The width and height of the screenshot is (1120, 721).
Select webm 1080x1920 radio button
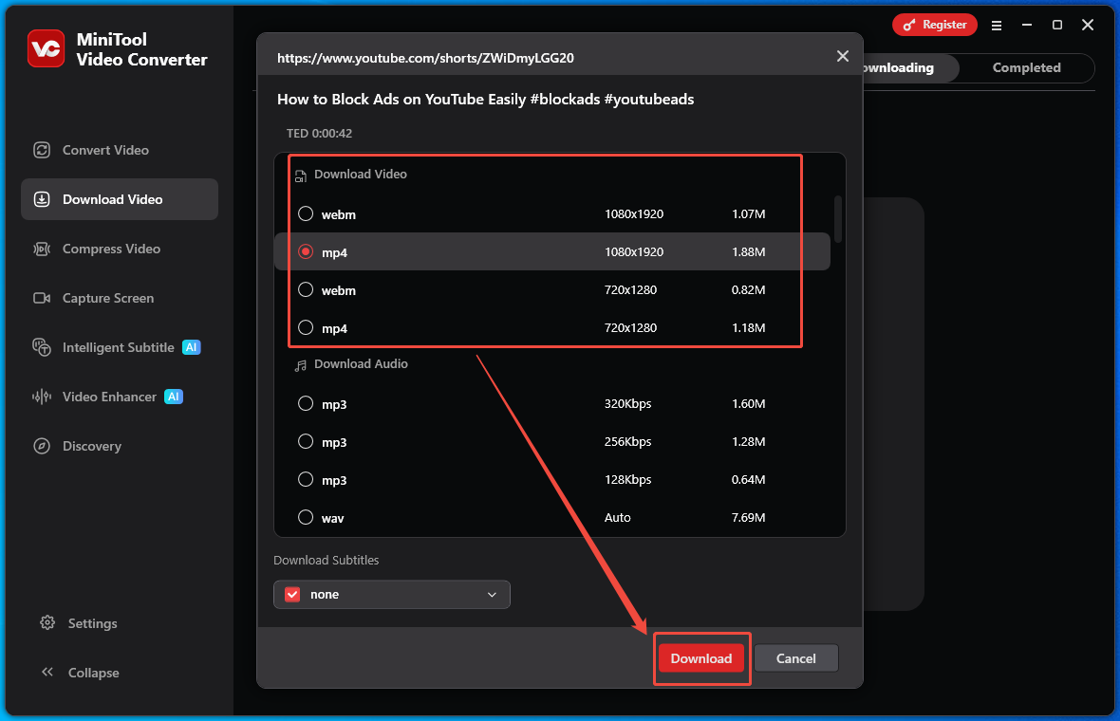pos(306,213)
